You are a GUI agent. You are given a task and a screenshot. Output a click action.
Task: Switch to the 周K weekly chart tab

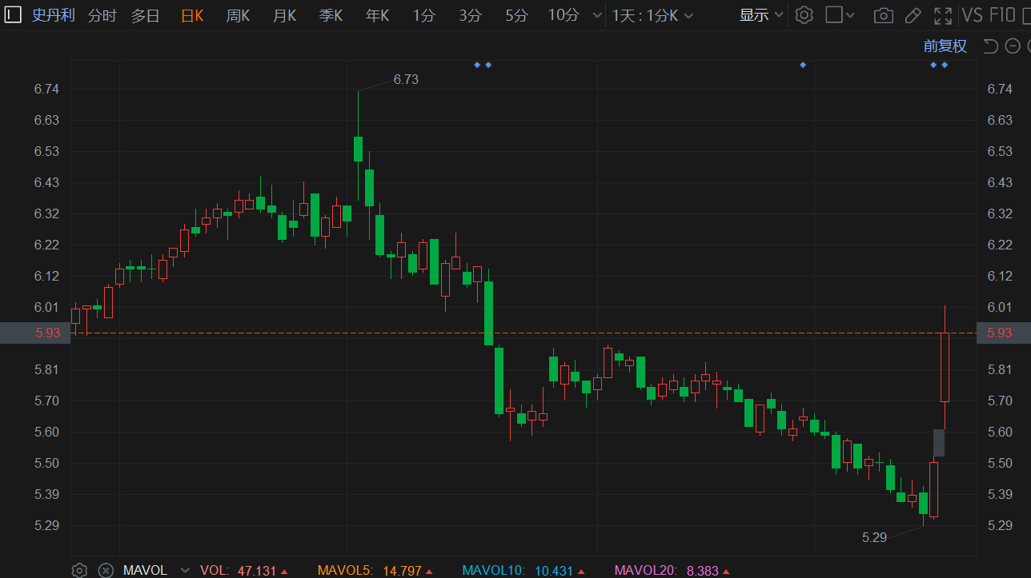click(x=238, y=15)
